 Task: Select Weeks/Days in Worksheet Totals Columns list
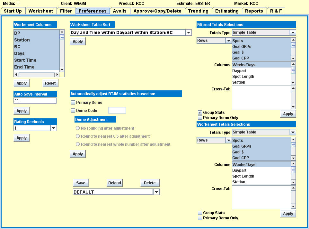(x=261, y=164)
